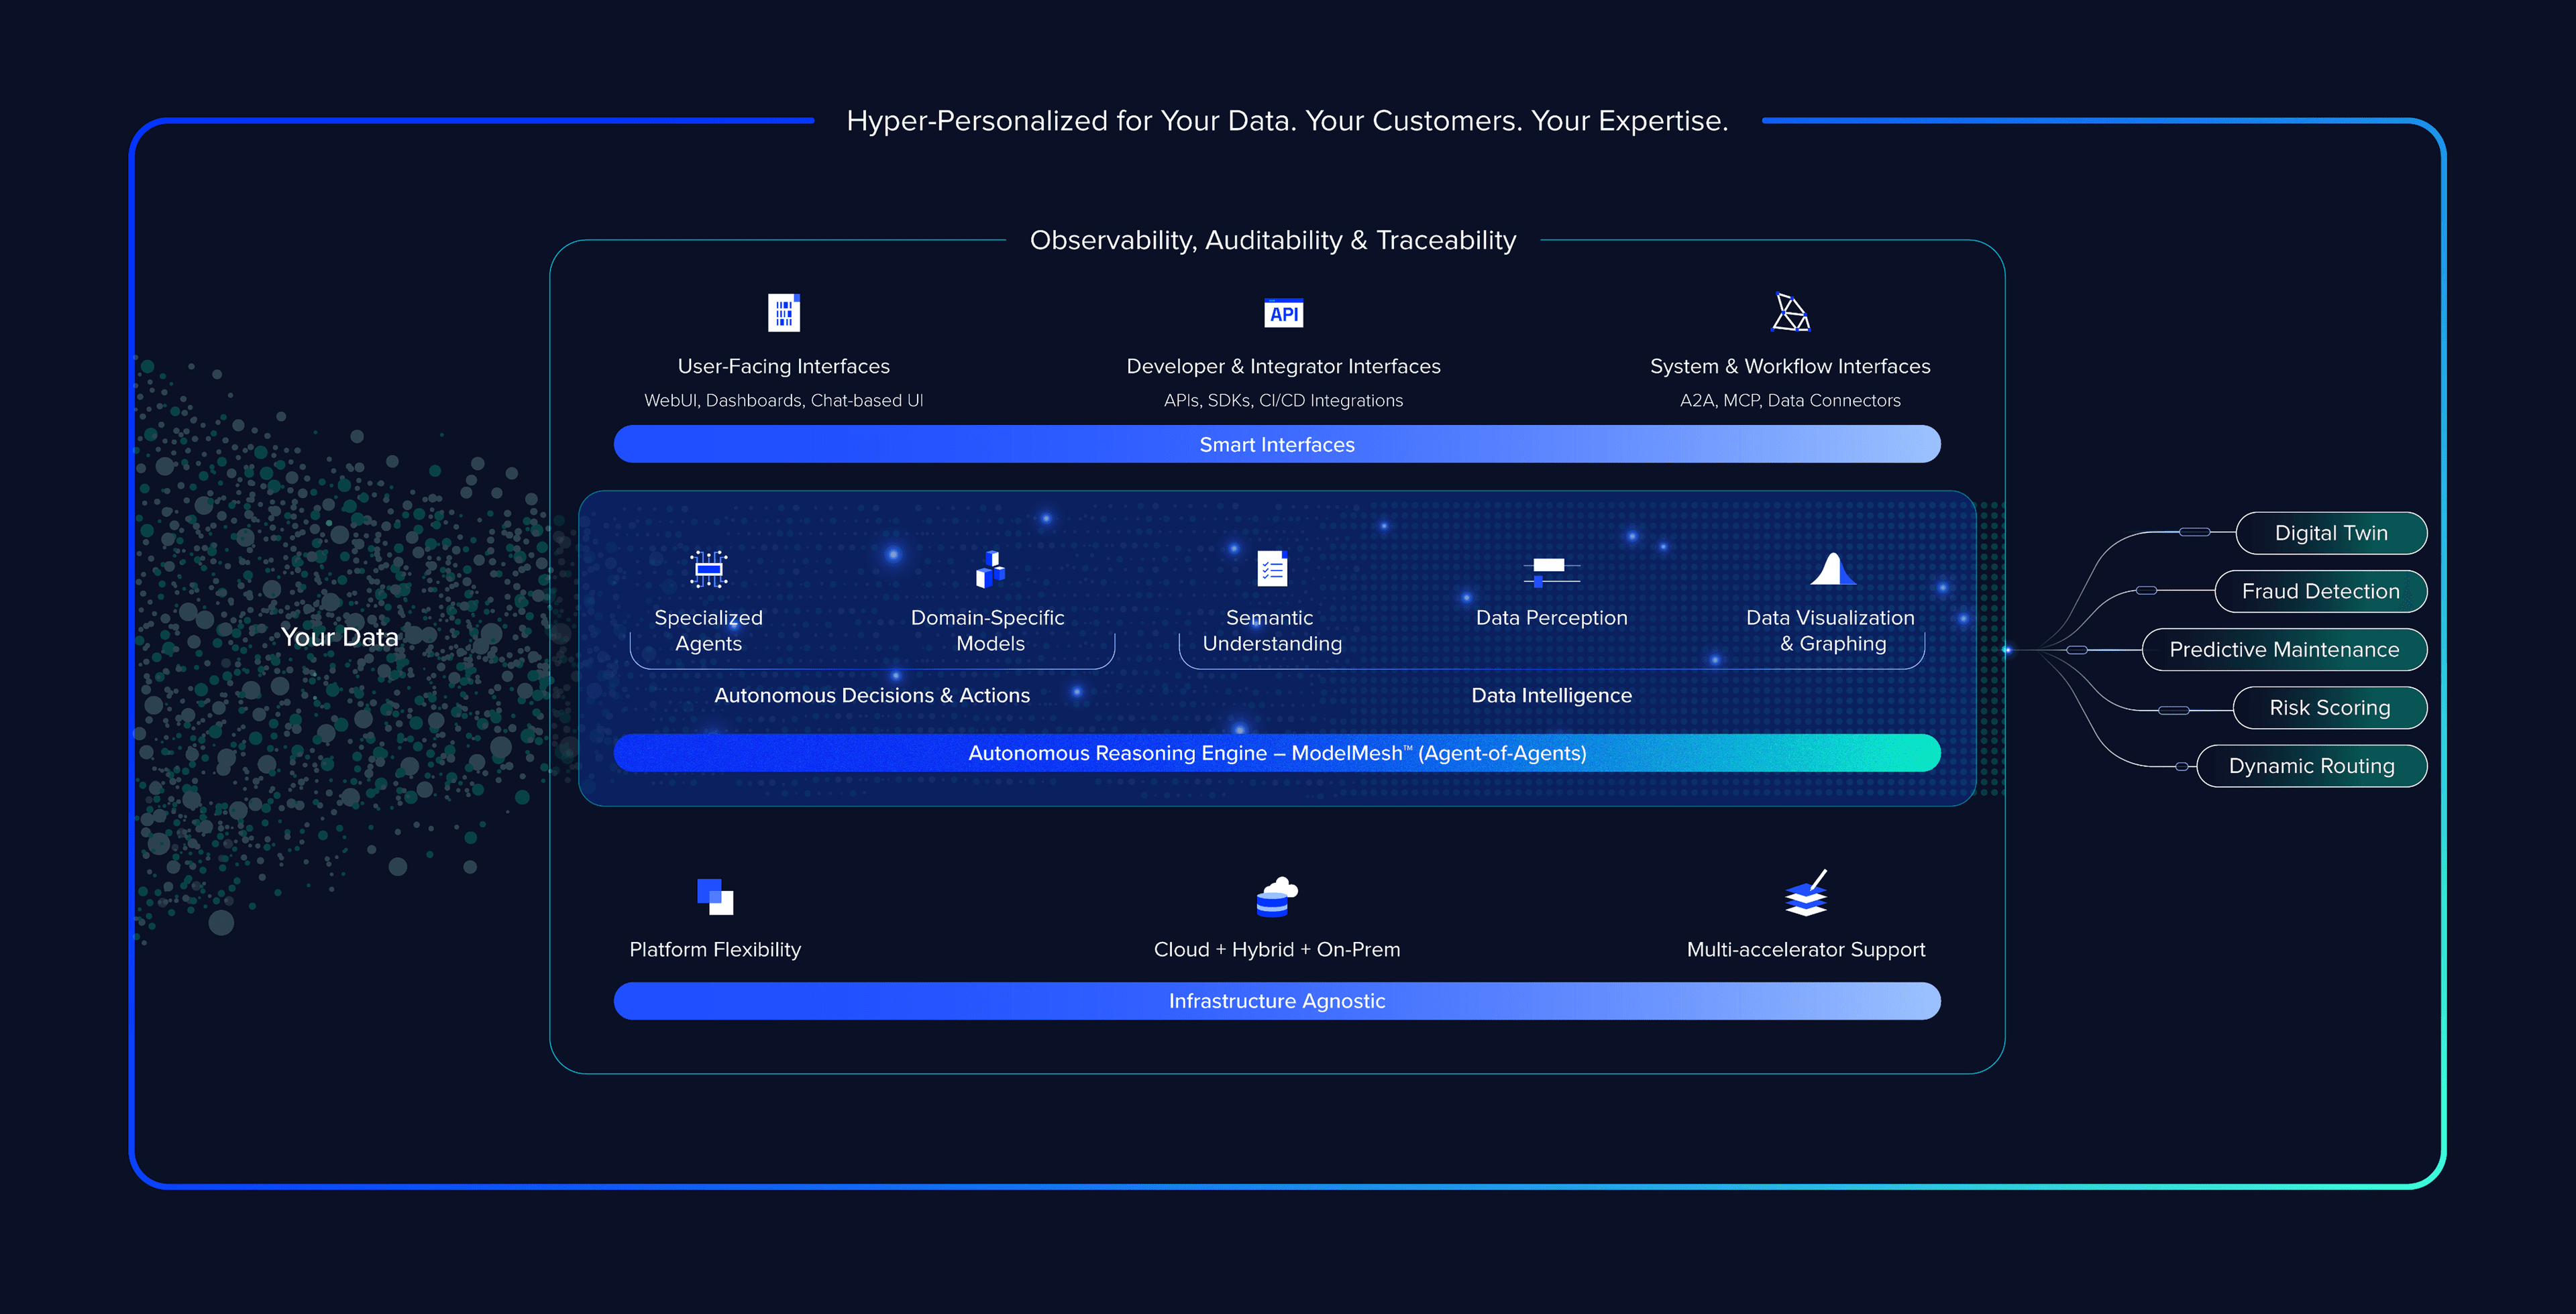Select the Digital Twin pill
The width and height of the screenshot is (2576, 1314).
2332,532
